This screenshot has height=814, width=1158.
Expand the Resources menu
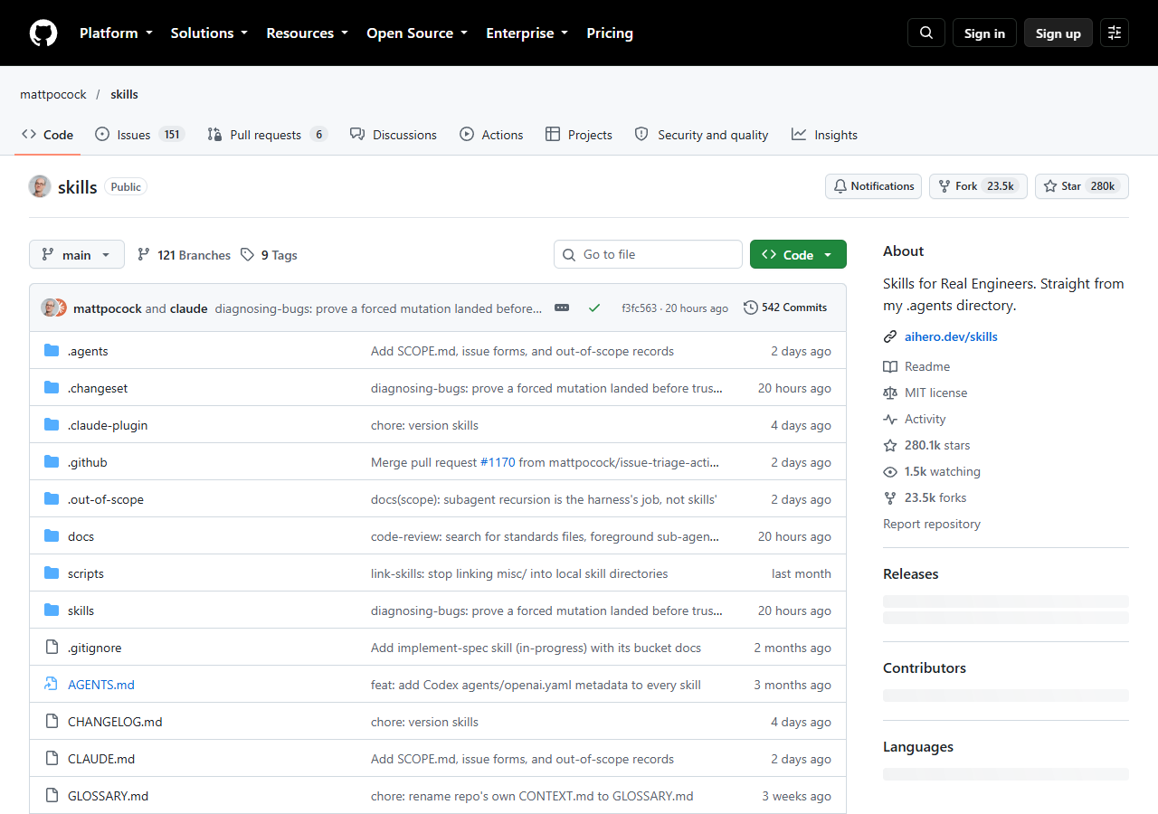point(307,33)
